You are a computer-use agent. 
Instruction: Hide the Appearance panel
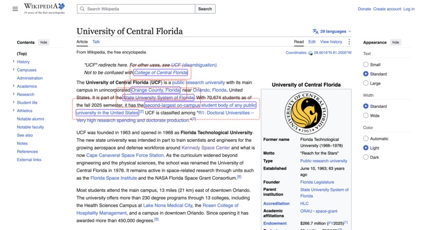396,42
